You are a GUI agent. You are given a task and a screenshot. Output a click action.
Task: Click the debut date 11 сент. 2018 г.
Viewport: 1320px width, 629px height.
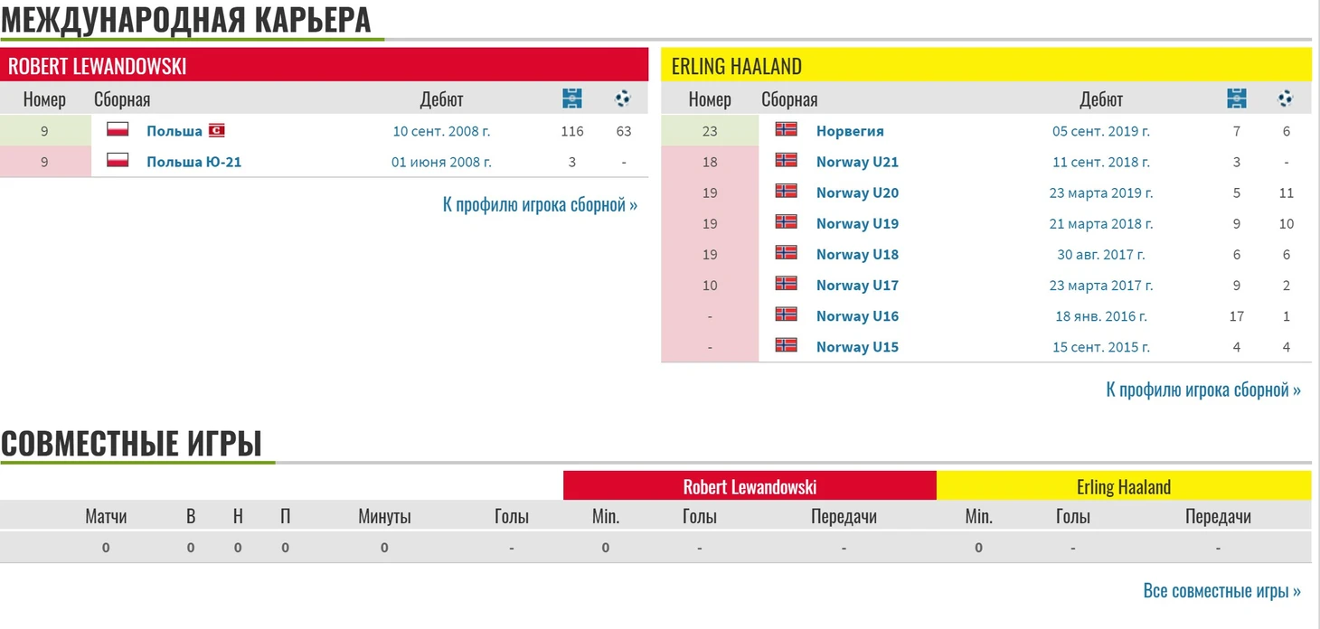point(1101,162)
